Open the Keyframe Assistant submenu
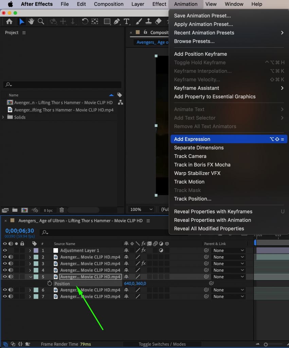Viewport: 289px width, 348px height. [x=196, y=88]
